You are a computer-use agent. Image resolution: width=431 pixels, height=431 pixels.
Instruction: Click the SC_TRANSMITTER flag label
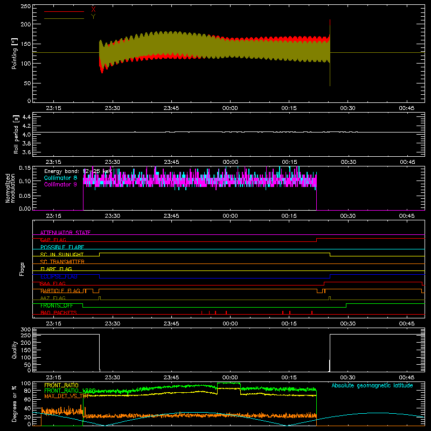[x=62, y=262]
